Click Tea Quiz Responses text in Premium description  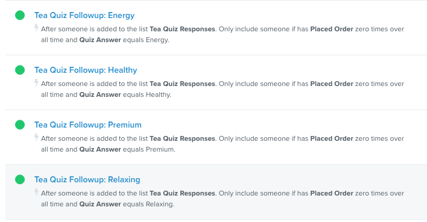pyautogui.click(x=183, y=138)
